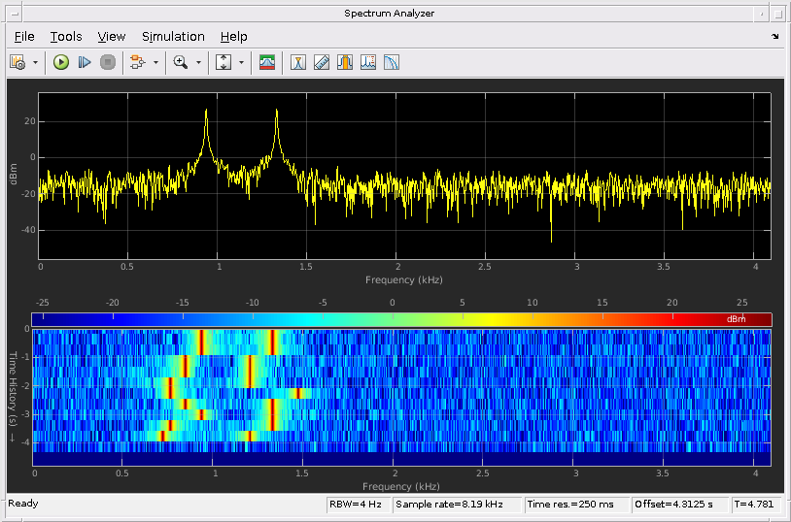
Task: Expand the spectrum settings dropdown arrow
Action: pyautogui.click(x=36, y=62)
